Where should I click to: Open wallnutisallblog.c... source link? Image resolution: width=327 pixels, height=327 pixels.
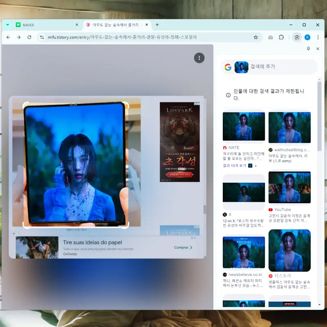click(289, 150)
